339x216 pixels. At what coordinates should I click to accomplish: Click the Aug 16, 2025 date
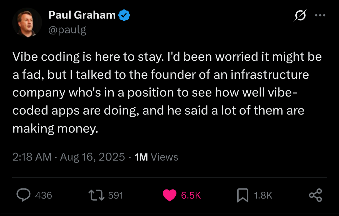coord(93,157)
